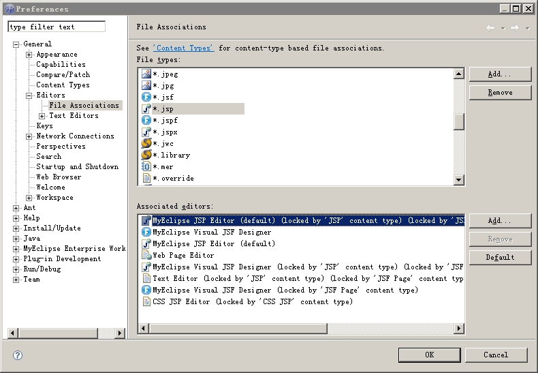Click the *.library file icon
Screen dimensions: 538x373
(x=146, y=155)
